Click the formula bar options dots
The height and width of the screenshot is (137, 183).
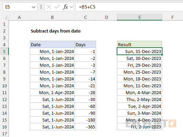pyautogui.click(x=41, y=7)
